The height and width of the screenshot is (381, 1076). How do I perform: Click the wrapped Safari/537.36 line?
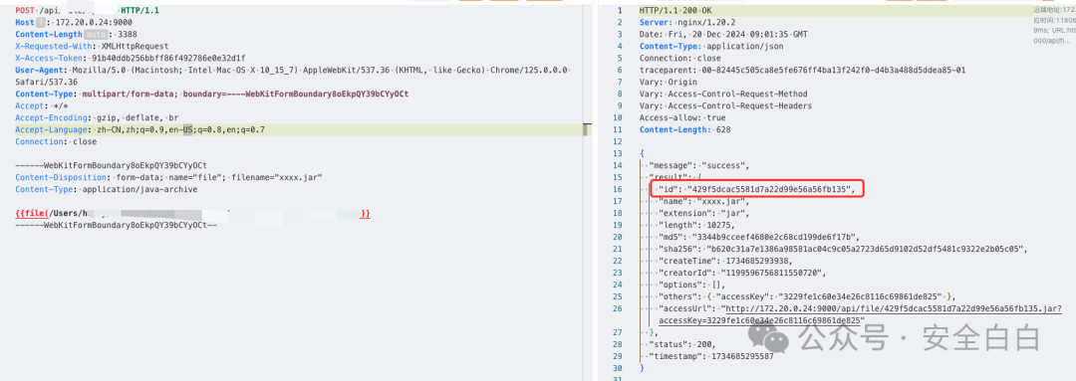pos(47,82)
